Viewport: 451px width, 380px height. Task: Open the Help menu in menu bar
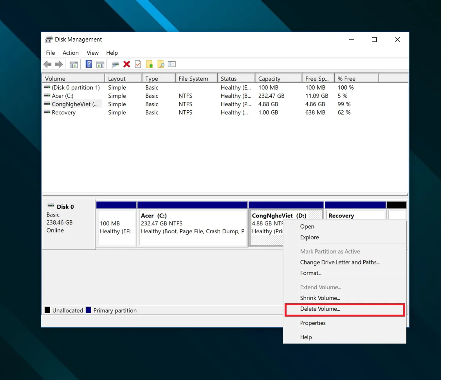point(112,53)
